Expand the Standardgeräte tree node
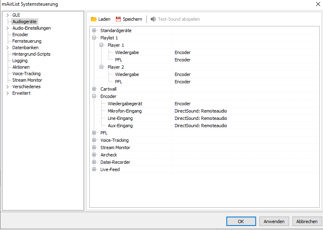This screenshot has height=230, width=323. coord(94,30)
